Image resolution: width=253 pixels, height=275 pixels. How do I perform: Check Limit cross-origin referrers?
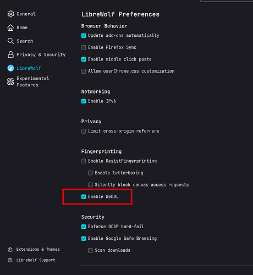(x=84, y=131)
